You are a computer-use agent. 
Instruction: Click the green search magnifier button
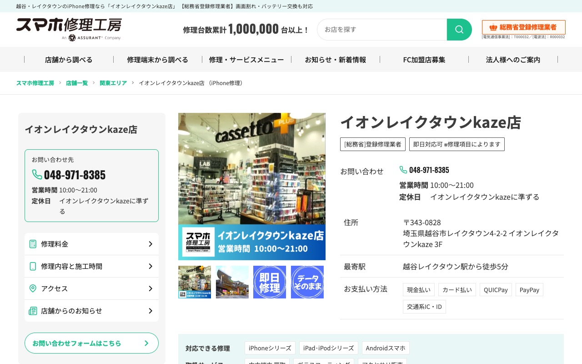[459, 30]
